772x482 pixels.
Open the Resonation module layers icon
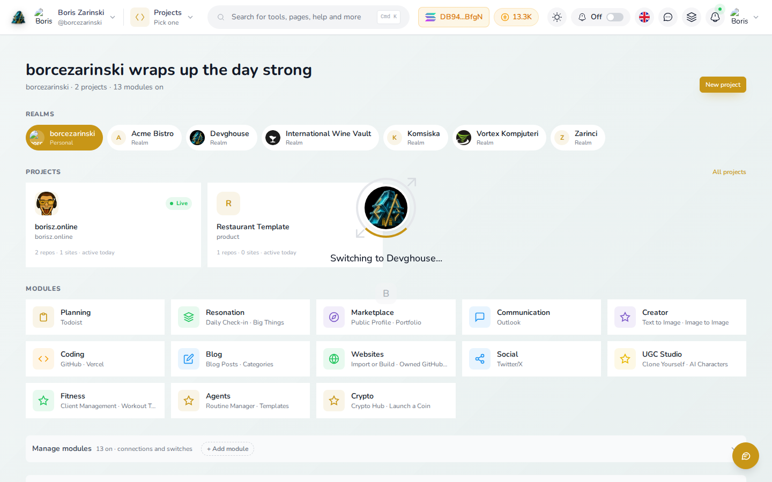point(189,317)
